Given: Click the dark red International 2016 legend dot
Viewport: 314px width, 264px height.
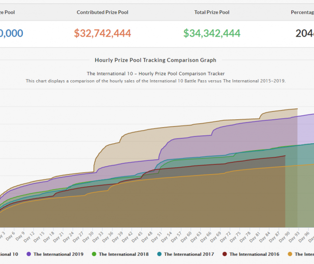Looking at the screenshot, I should tap(225, 254).
